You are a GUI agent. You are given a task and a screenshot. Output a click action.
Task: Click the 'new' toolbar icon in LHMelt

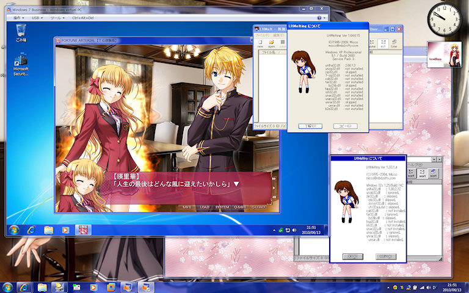pos(260,44)
